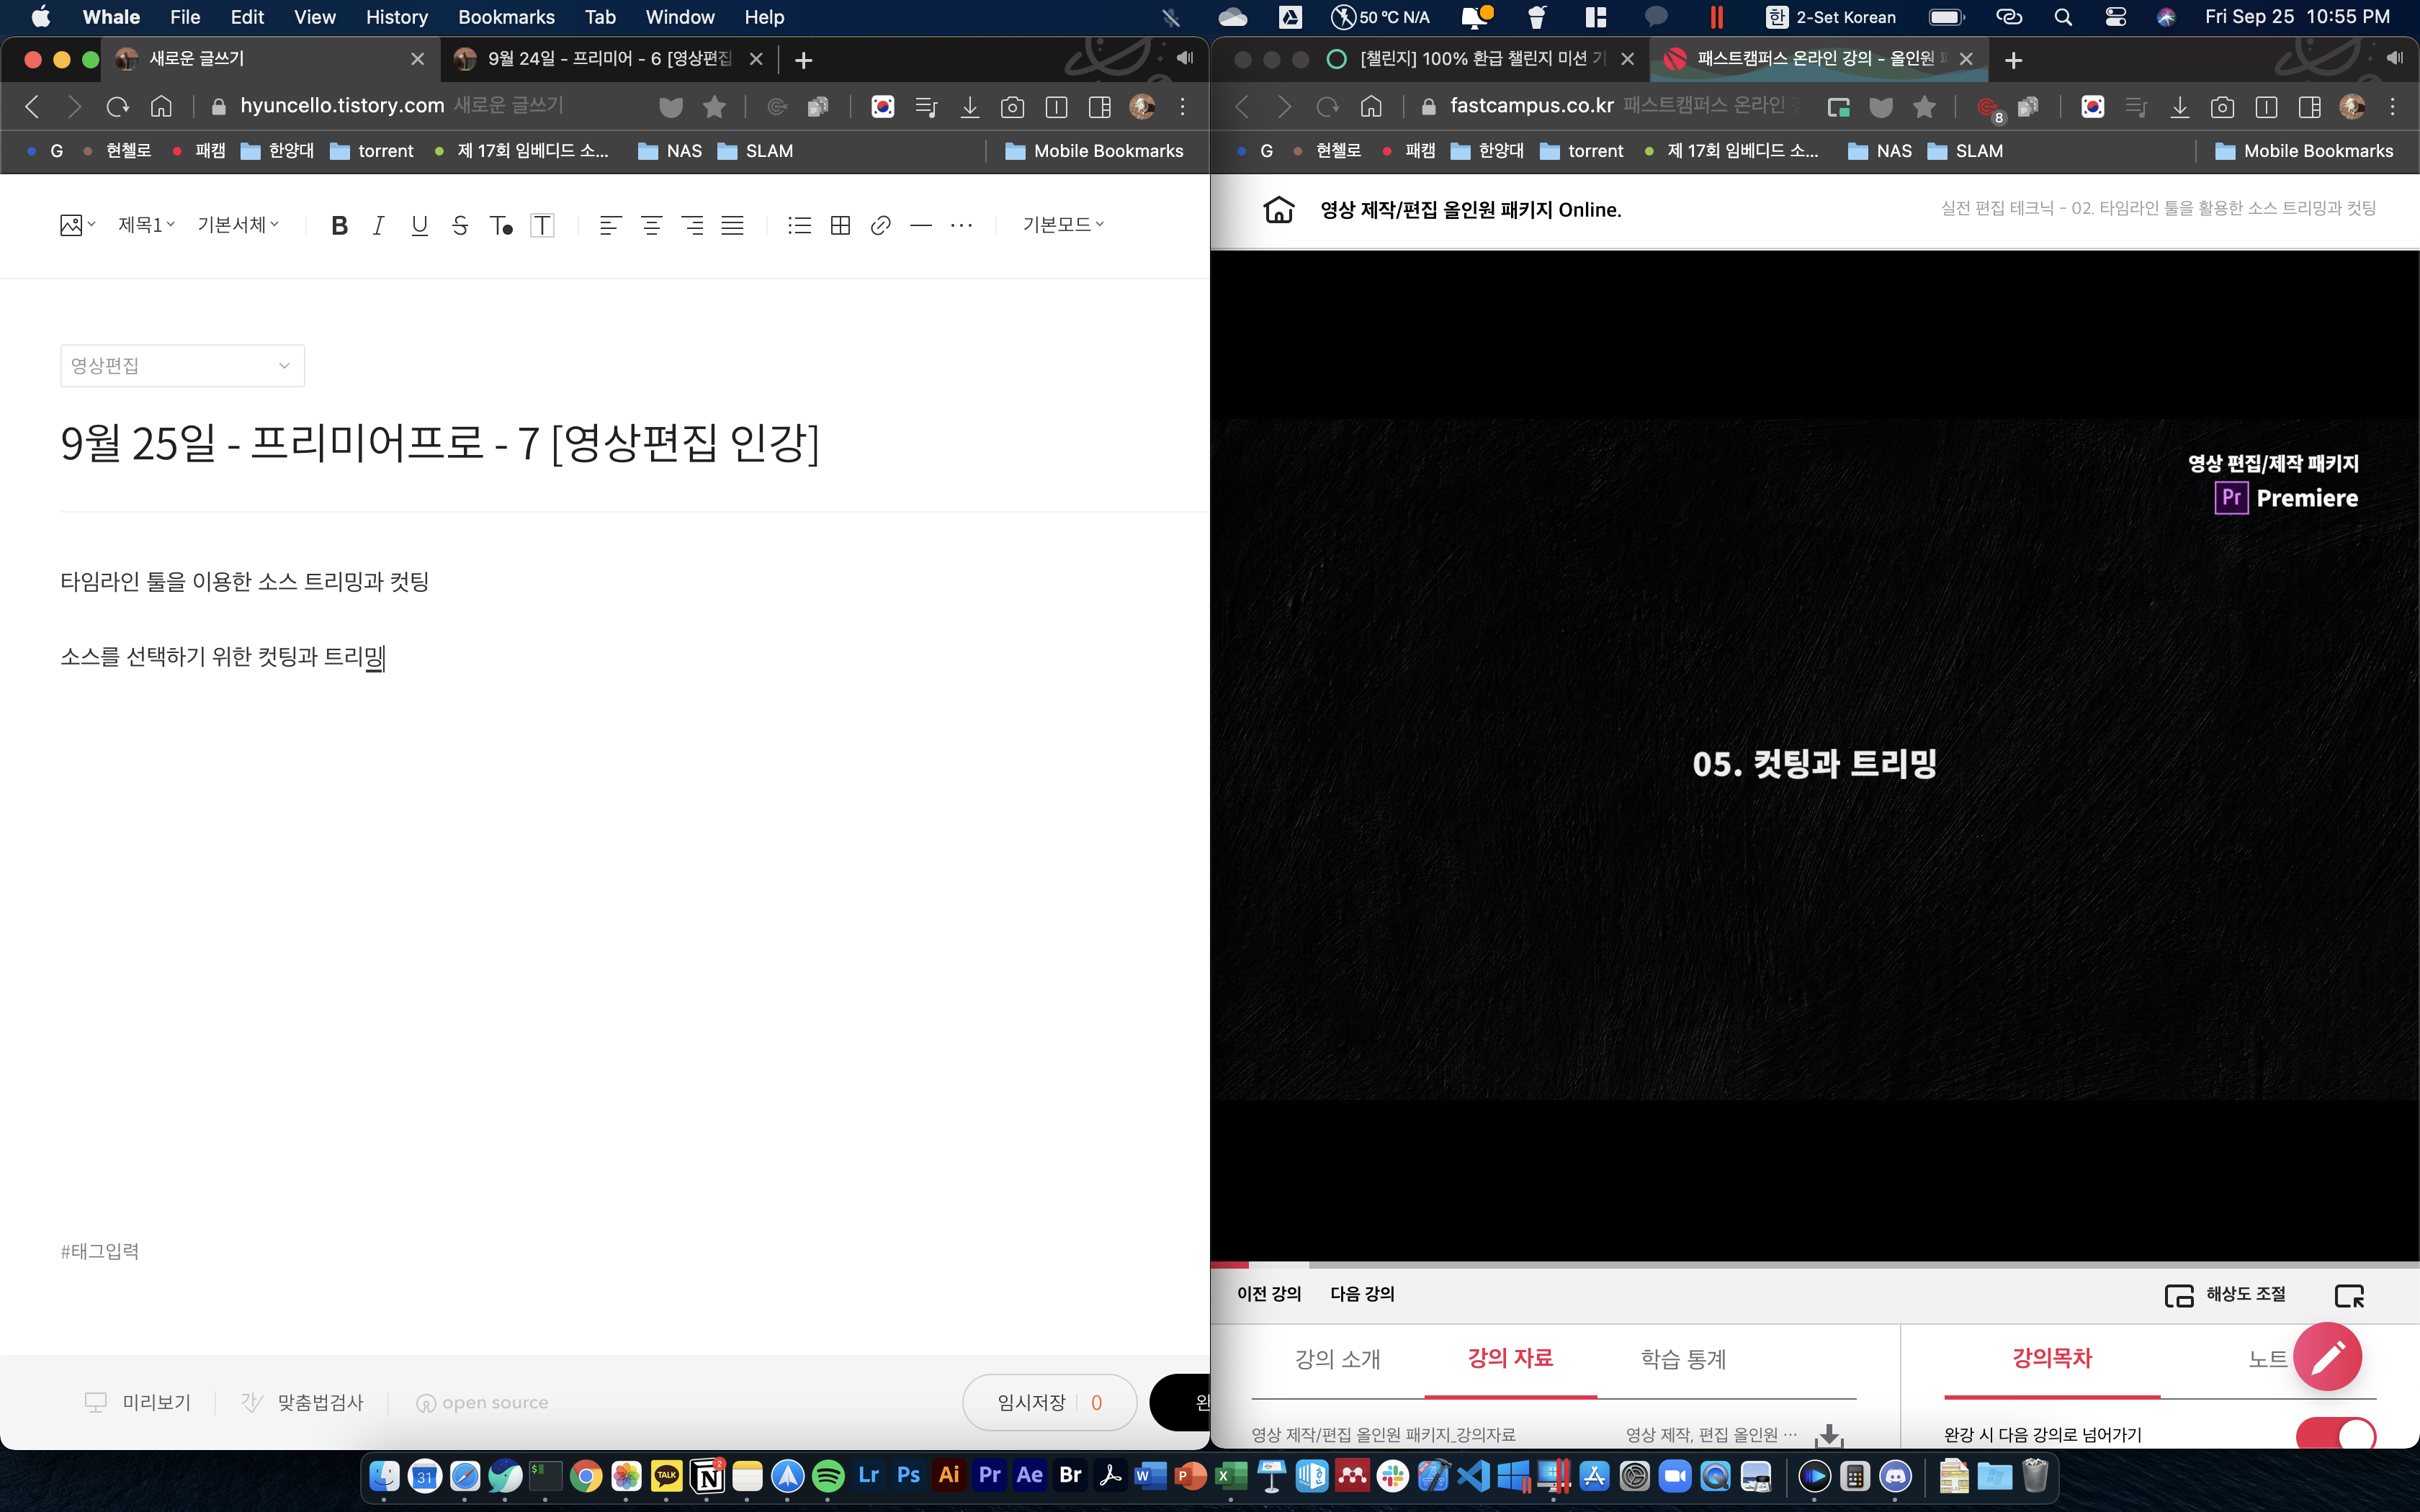Open the Bookmarks menu in the menu bar
The image size is (2420, 1512).
point(506,17)
